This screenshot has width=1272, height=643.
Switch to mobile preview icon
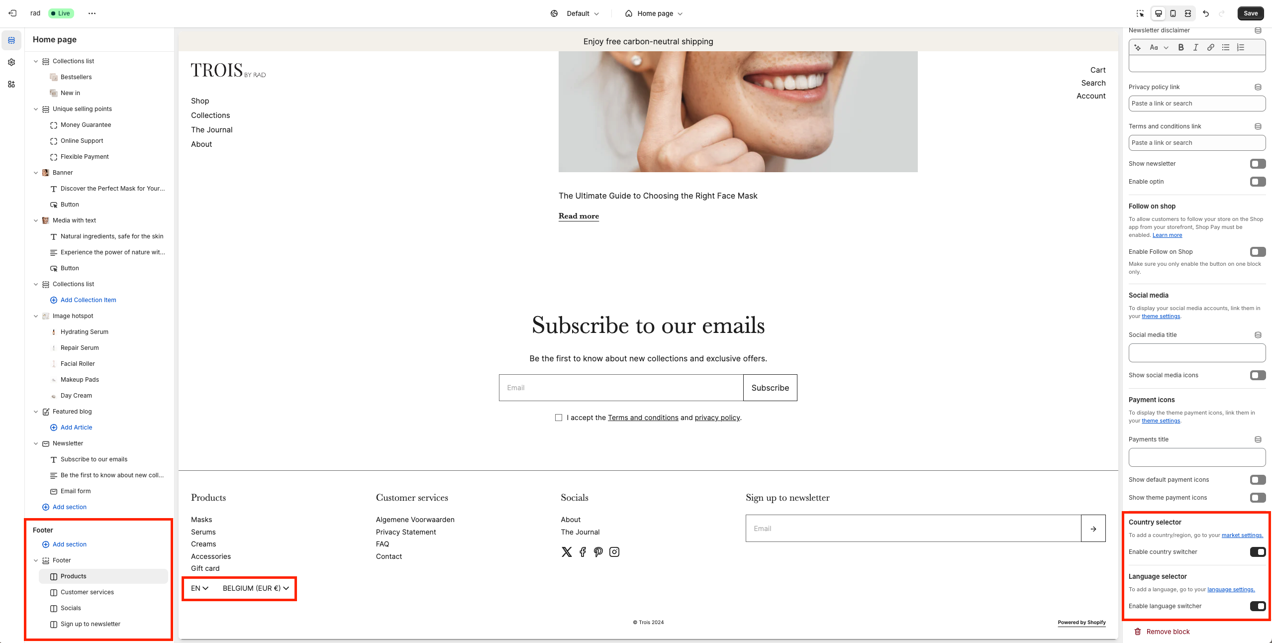(x=1173, y=13)
